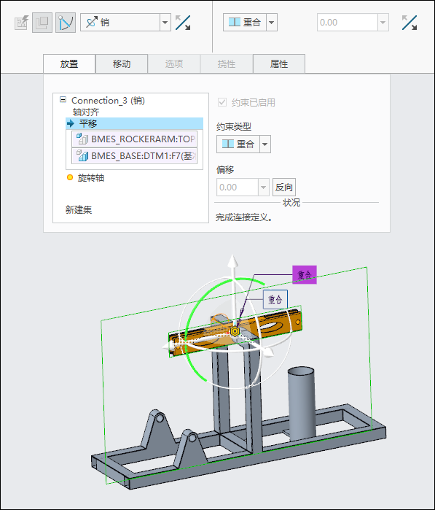This screenshot has height=510, width=435.
Task: Toggle the manual placement arc icon
Action: click(66, 23)
